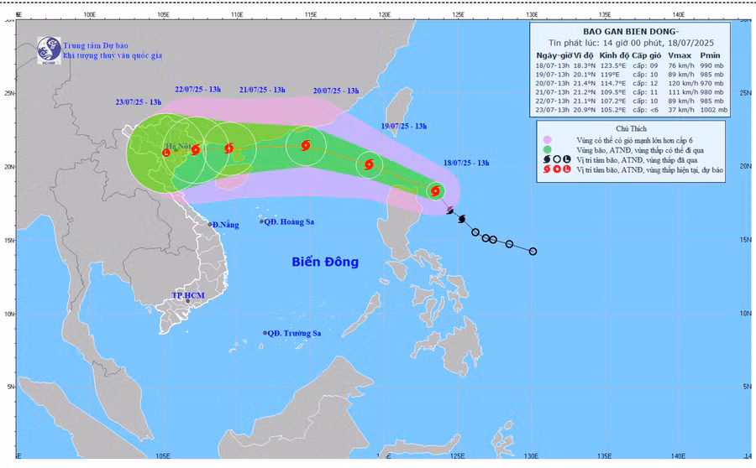This screenshot has height=468, width=756.
Task: Click the easternmost black past-track circle marker
Action: [x=533, y=251]
